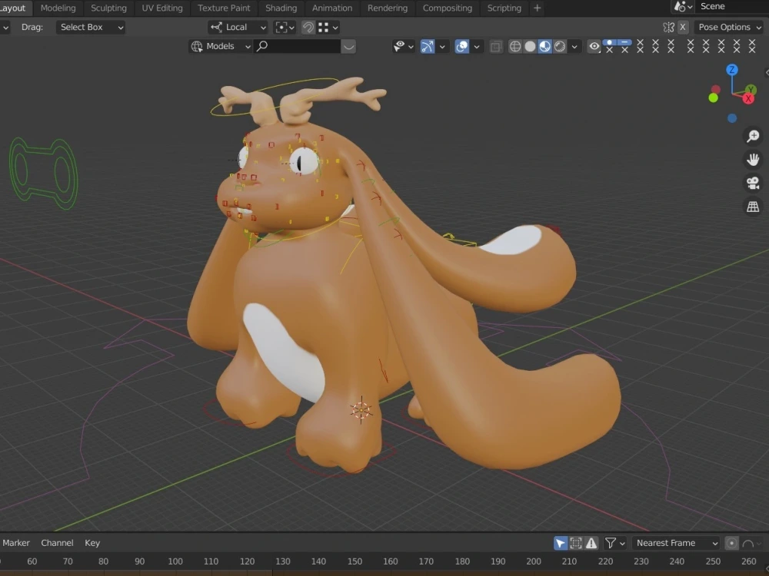Expand the asset shelf chevron button
The width and height of the screenshot is (769, 576).
[348, 47]
